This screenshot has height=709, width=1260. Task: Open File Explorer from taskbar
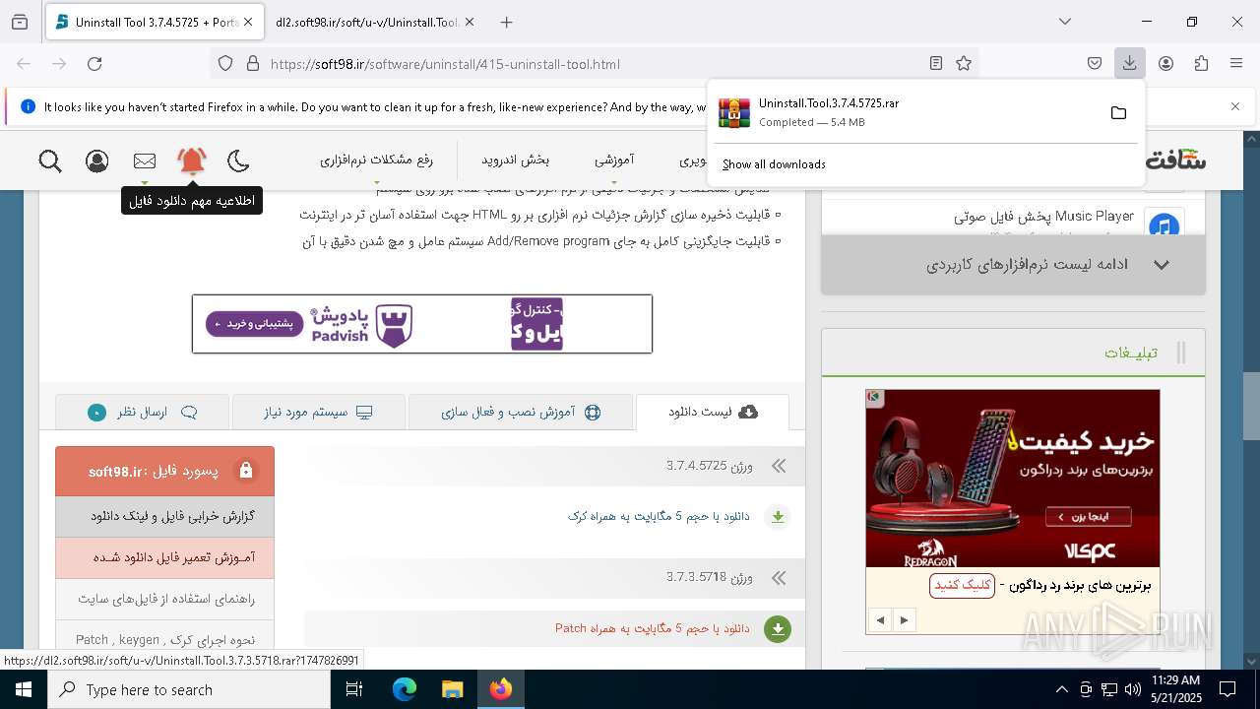coord(452,689)
